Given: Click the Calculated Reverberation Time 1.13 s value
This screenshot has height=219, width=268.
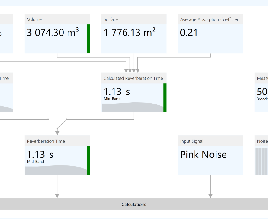Looking at the screenshot, I should (117, 92).
